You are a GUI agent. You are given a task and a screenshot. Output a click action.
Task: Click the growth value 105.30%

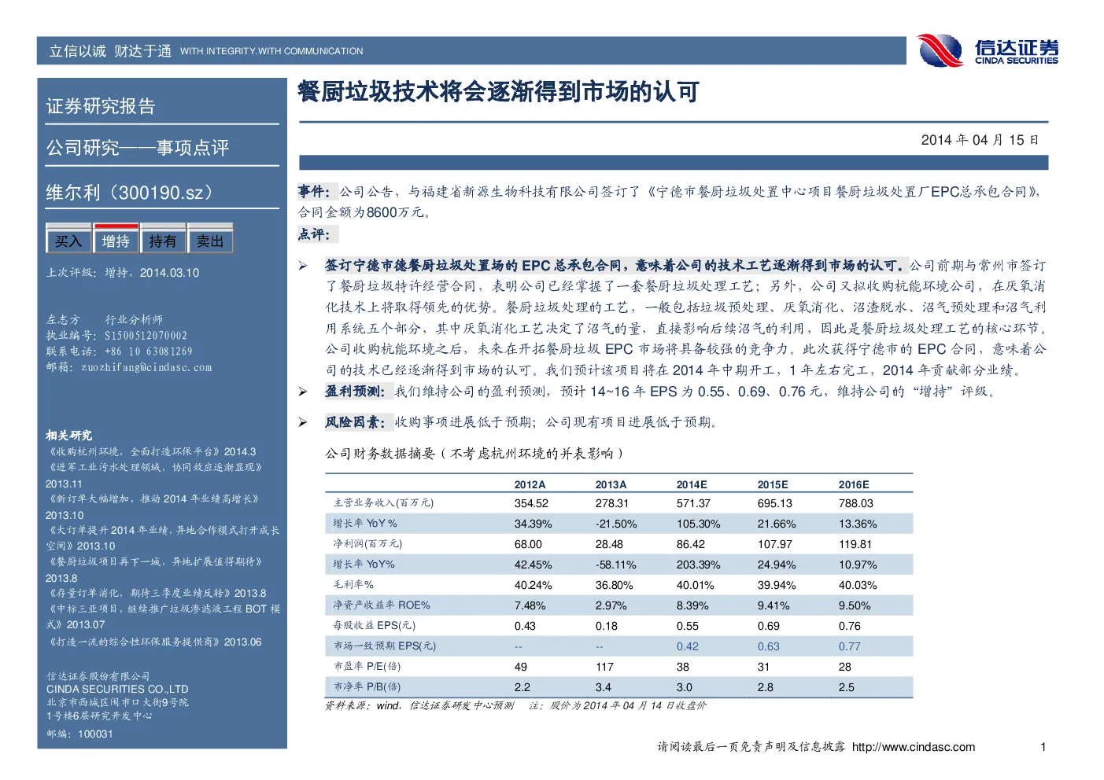tap(698, 524)
